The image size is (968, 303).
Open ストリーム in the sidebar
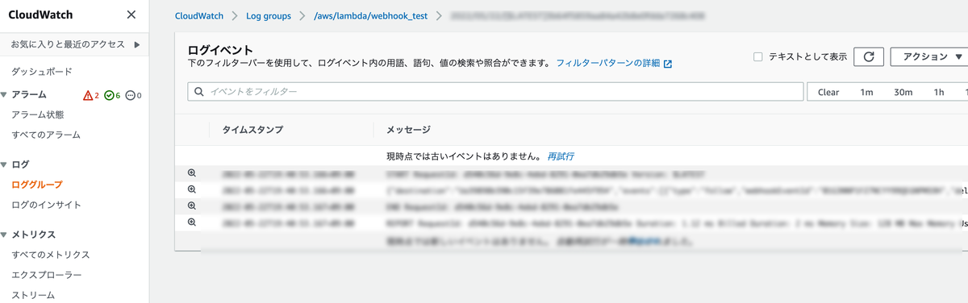32,295
